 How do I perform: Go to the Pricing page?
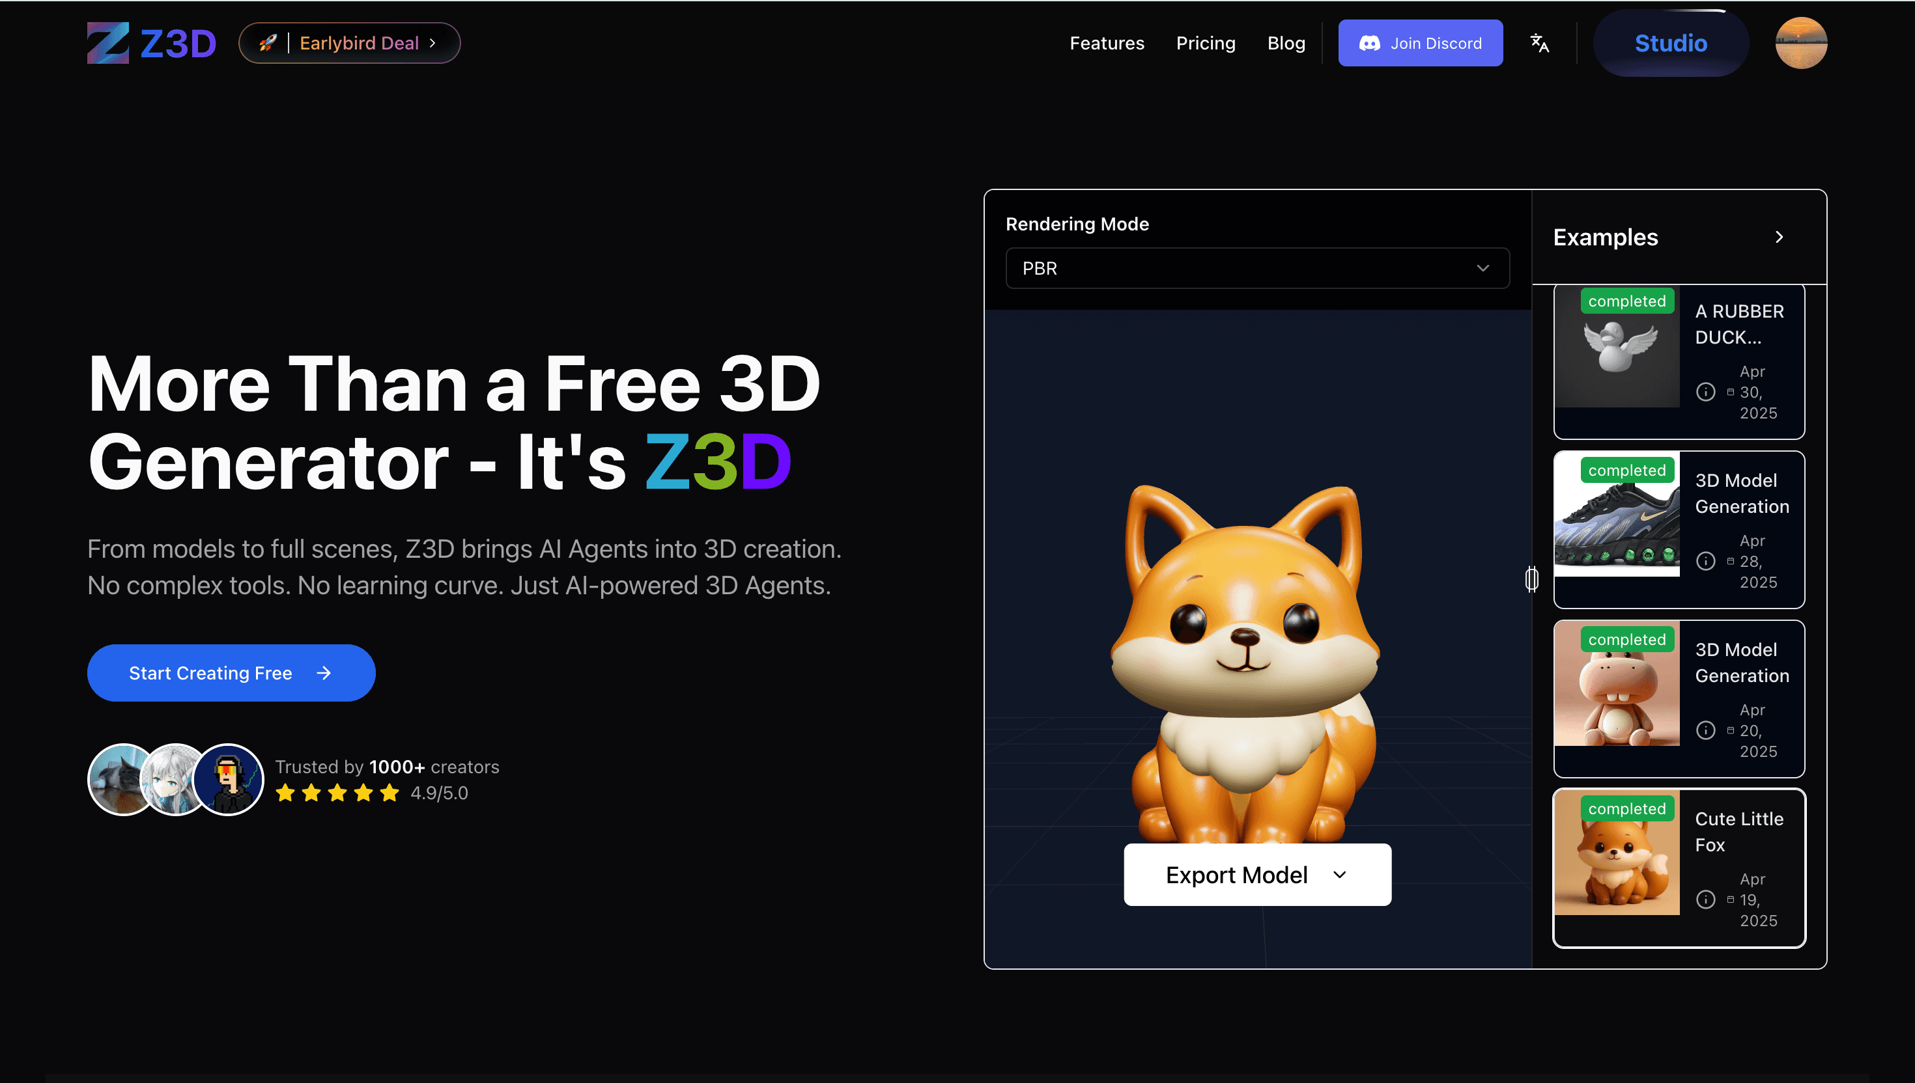coord(1206,43)
